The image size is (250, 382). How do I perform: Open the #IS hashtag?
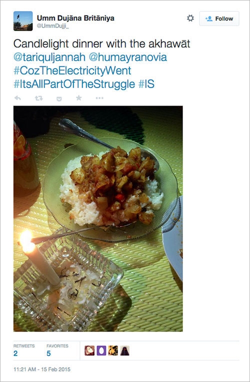(146, 84)
